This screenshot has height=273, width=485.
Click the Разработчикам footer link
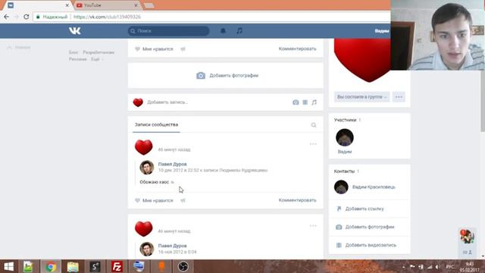tap(99, 52)
